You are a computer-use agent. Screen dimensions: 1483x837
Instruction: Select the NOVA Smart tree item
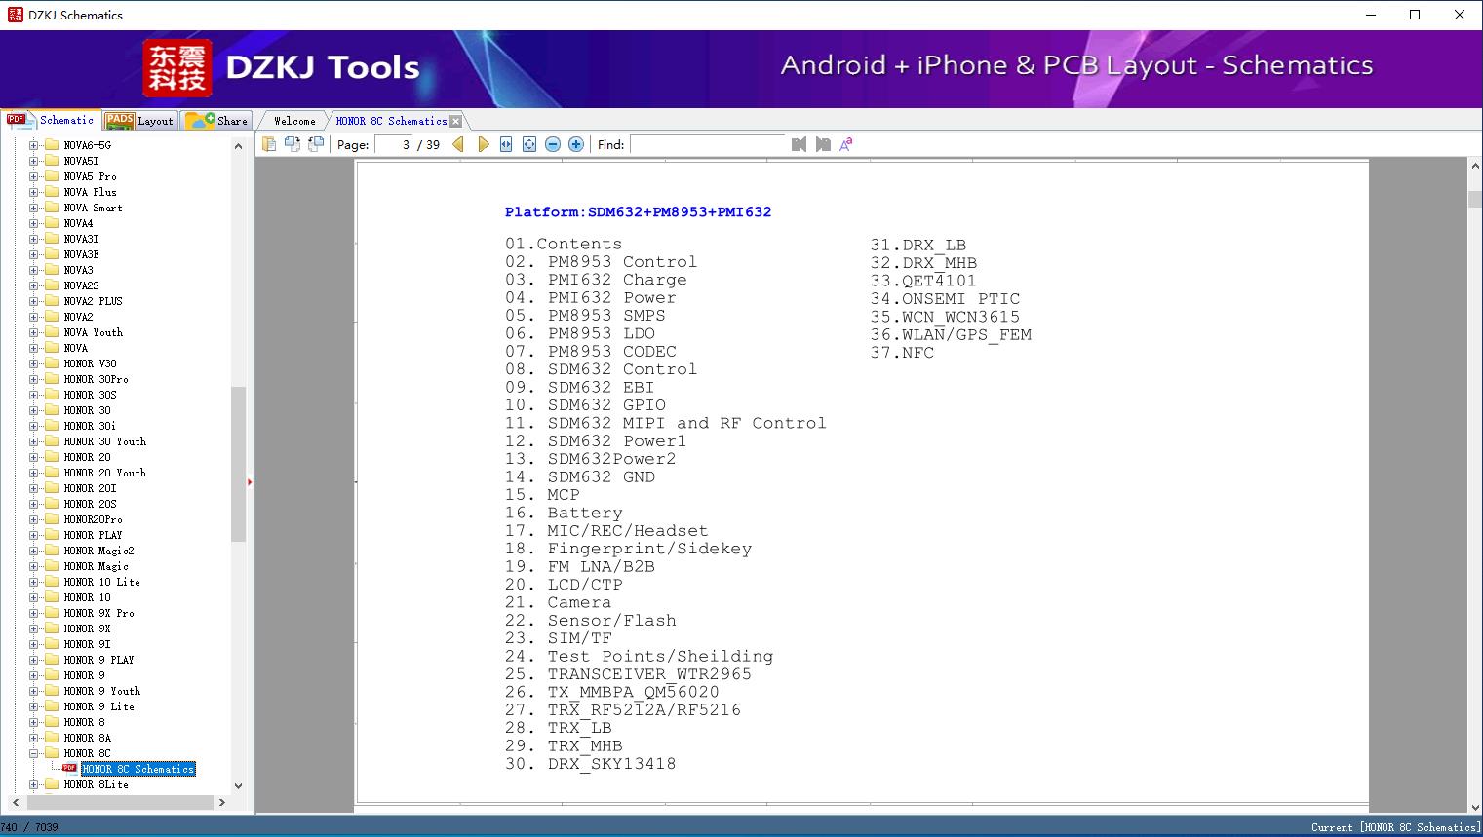(x=93, y=208)
